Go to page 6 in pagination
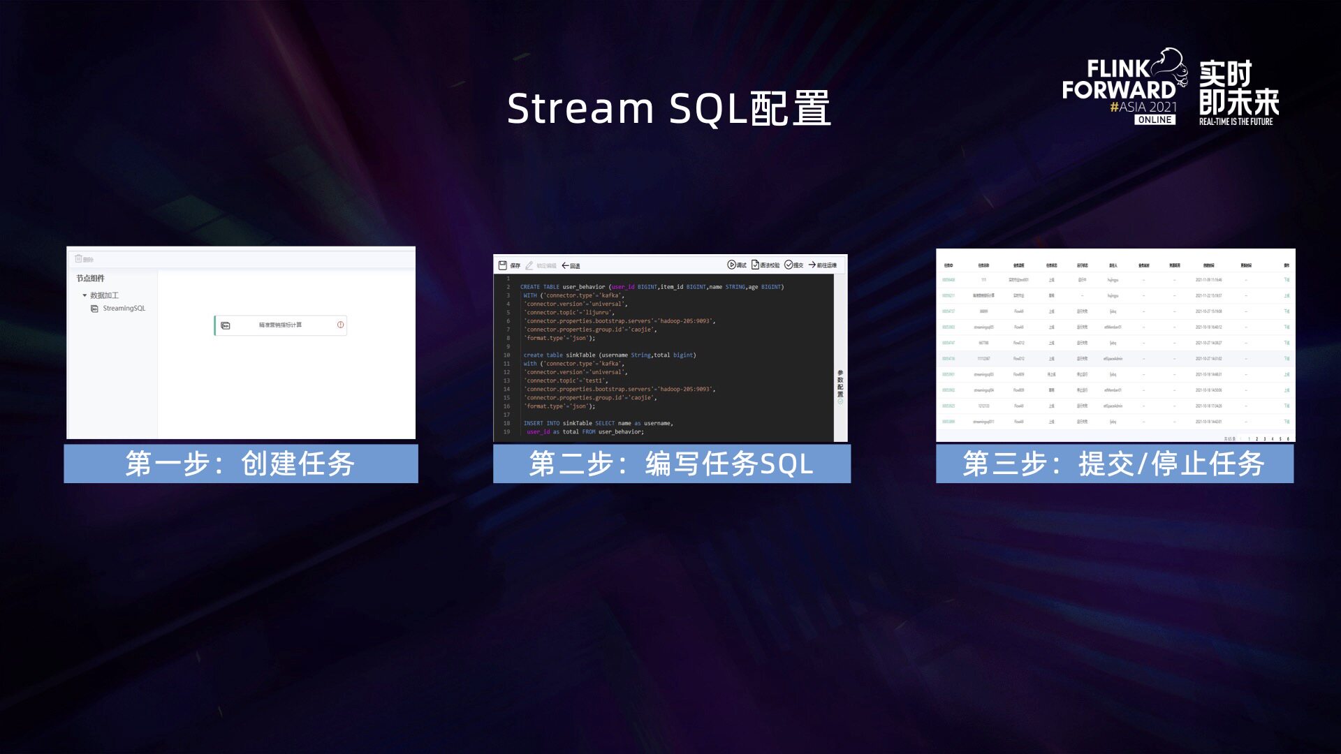The image size is (1341, 754). tap(1289, 439)
